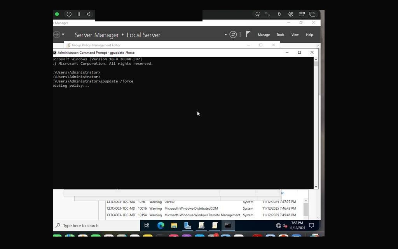Toggle full-screen arrows icon in VM toolbar

pos(267,14)
